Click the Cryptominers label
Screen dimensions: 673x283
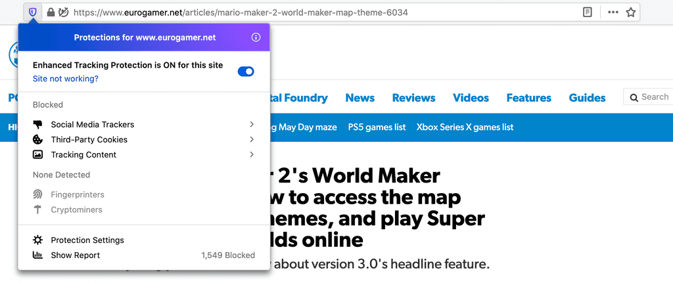point(76,209)
